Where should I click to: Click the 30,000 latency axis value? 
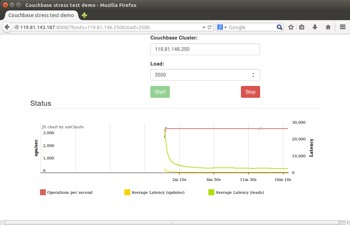299,122
